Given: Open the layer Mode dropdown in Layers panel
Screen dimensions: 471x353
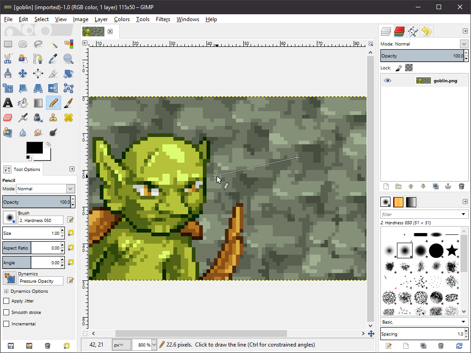Looking at the screenshot, I should click(464, 44).
